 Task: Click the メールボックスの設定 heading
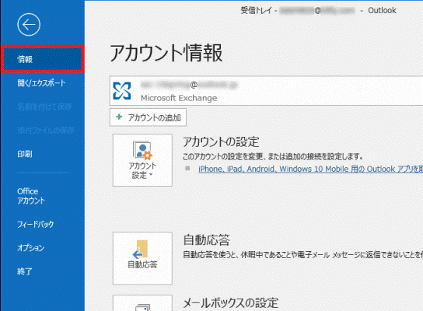pos(231,303)
